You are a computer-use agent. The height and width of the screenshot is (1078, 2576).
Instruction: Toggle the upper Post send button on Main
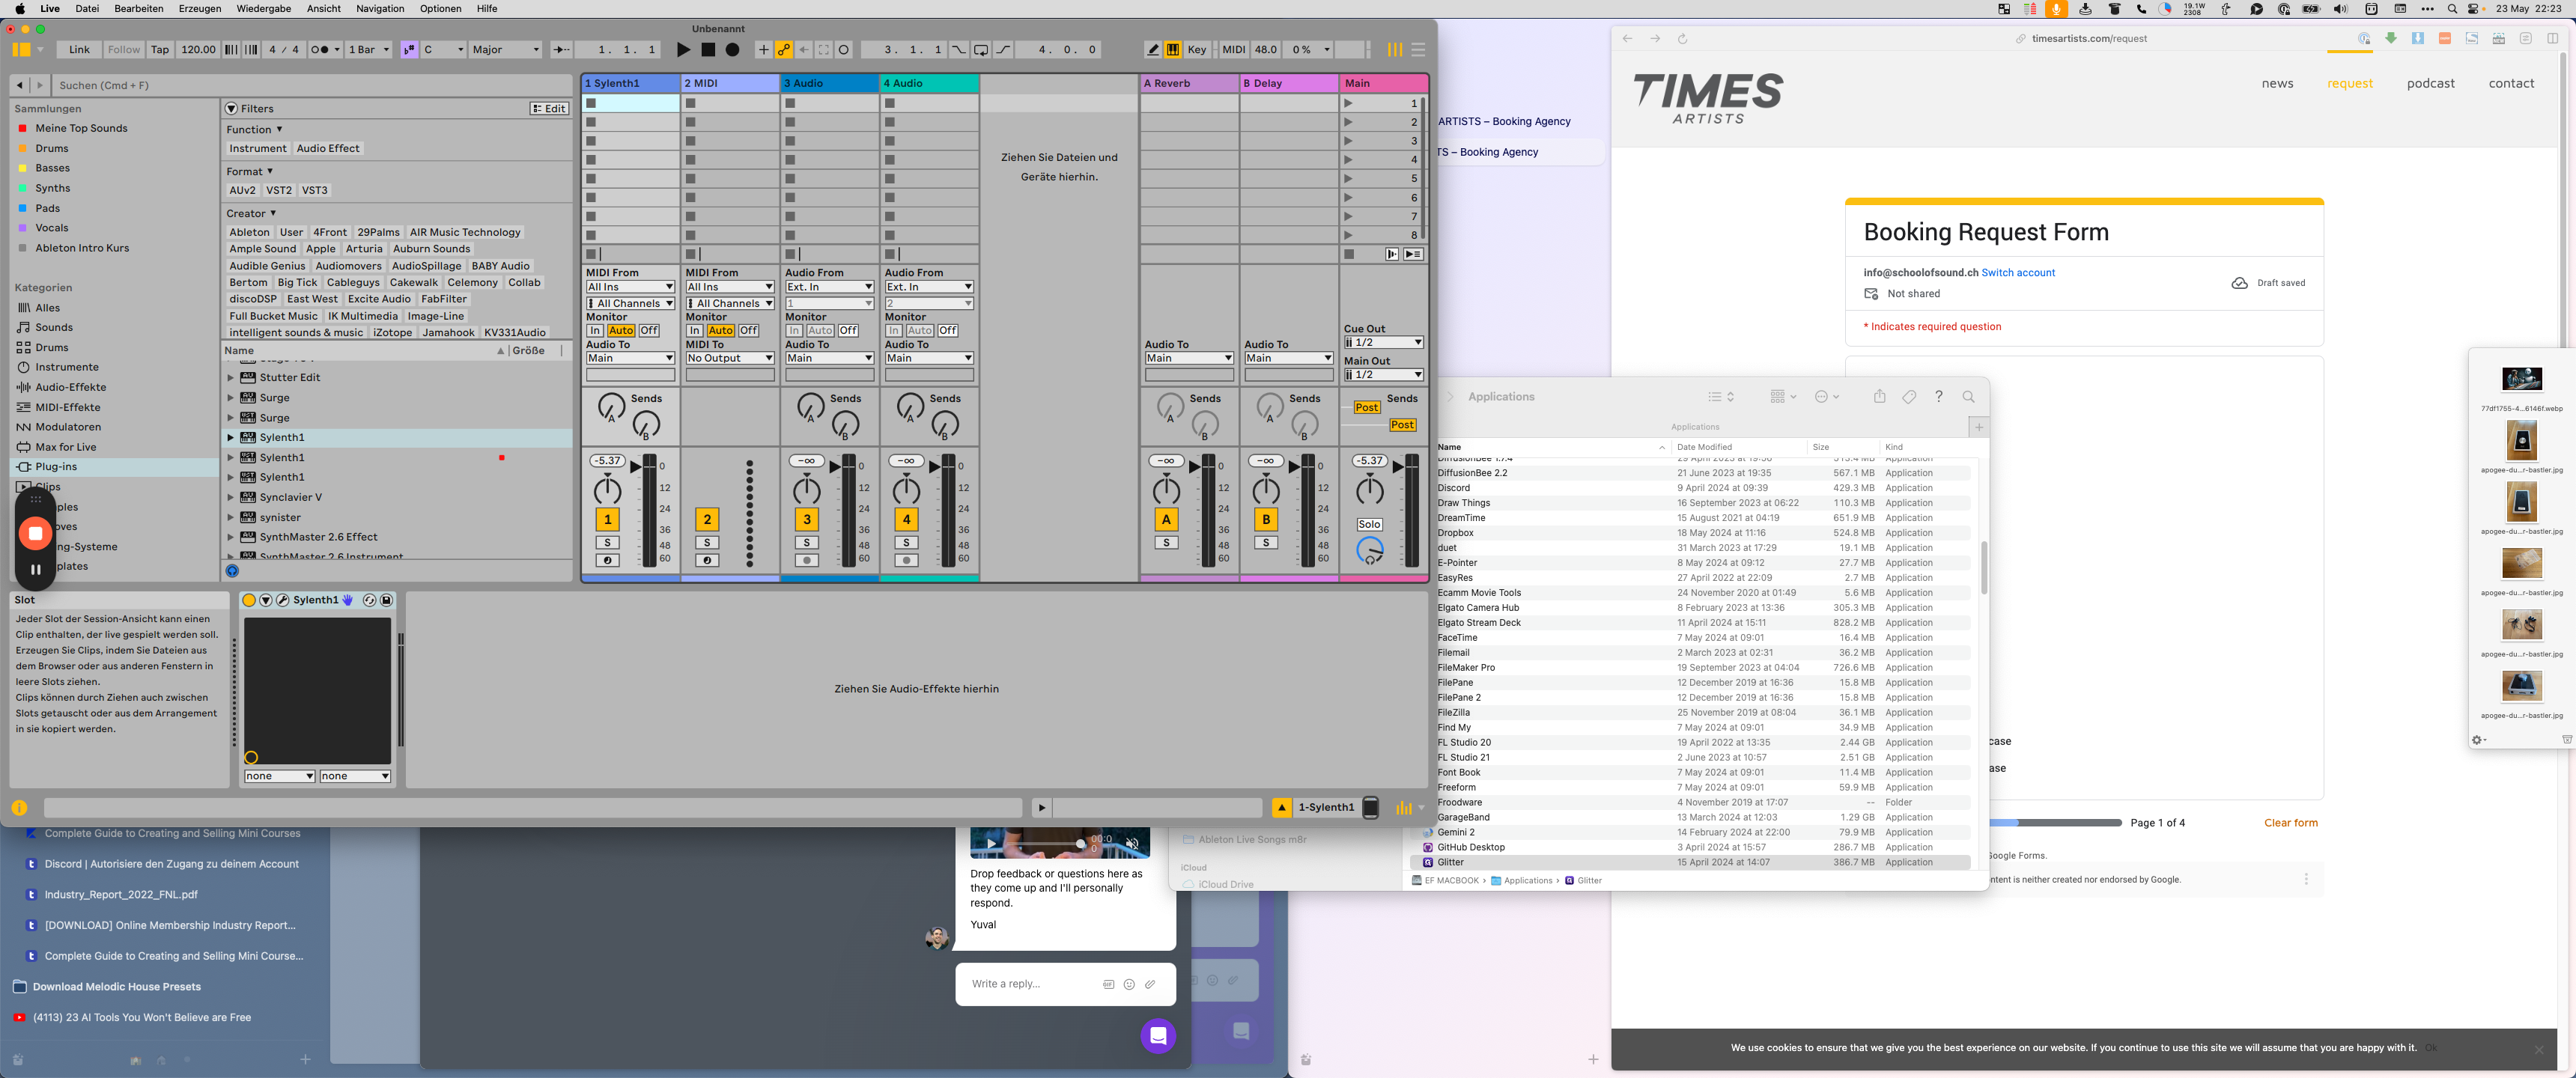(1367, 408)
